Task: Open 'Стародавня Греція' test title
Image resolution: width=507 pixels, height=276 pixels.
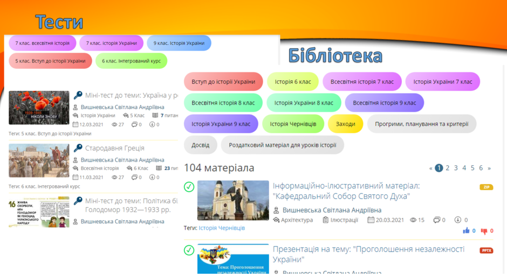Action: (x=115, y=148)
